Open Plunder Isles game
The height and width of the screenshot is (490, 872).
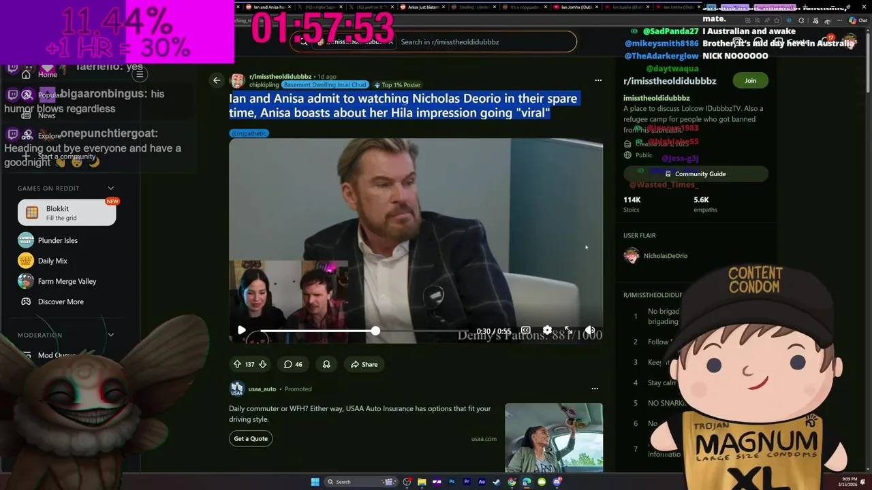coord(57,240)
